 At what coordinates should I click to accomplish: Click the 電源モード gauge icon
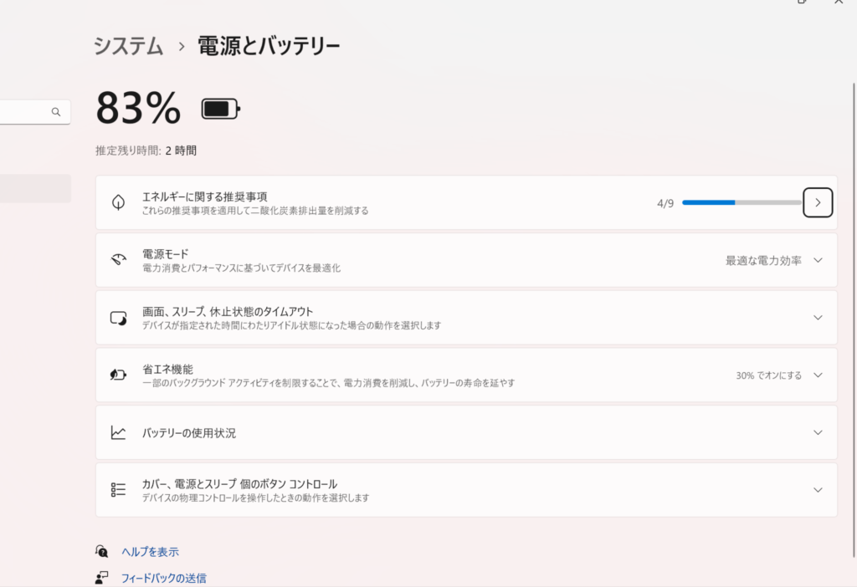118,260
